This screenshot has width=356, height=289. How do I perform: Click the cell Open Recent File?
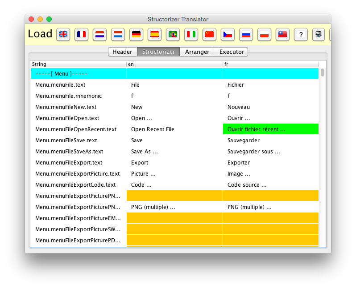click(x=174, y=129)
